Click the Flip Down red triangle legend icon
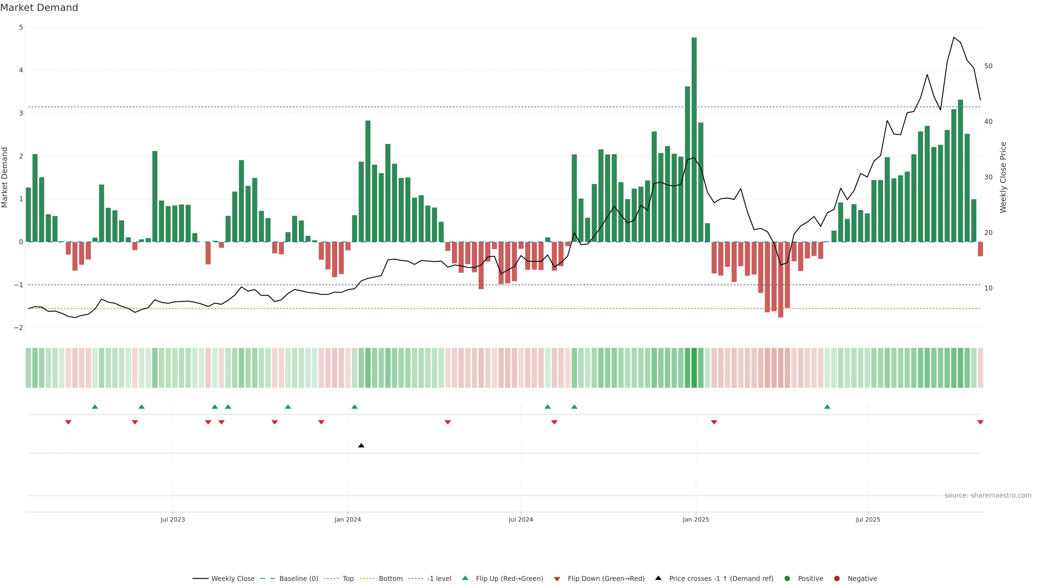1045x588 pixels. coord(557,579)
